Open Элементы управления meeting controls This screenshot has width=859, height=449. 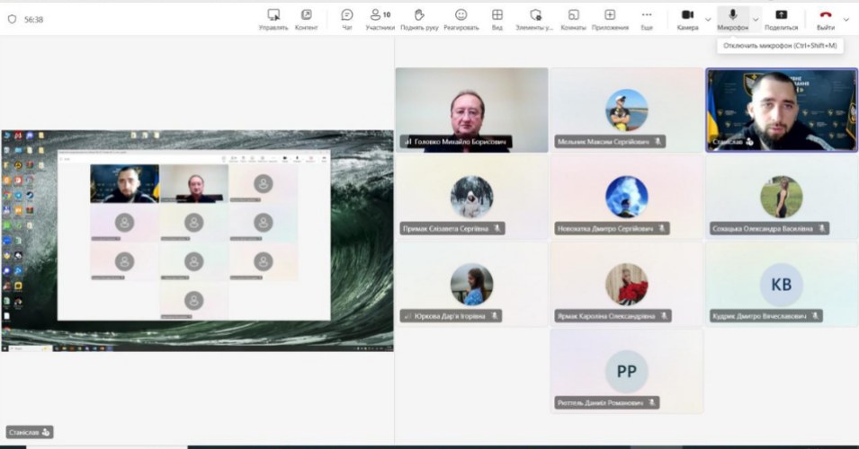click(x=534, y=20)
